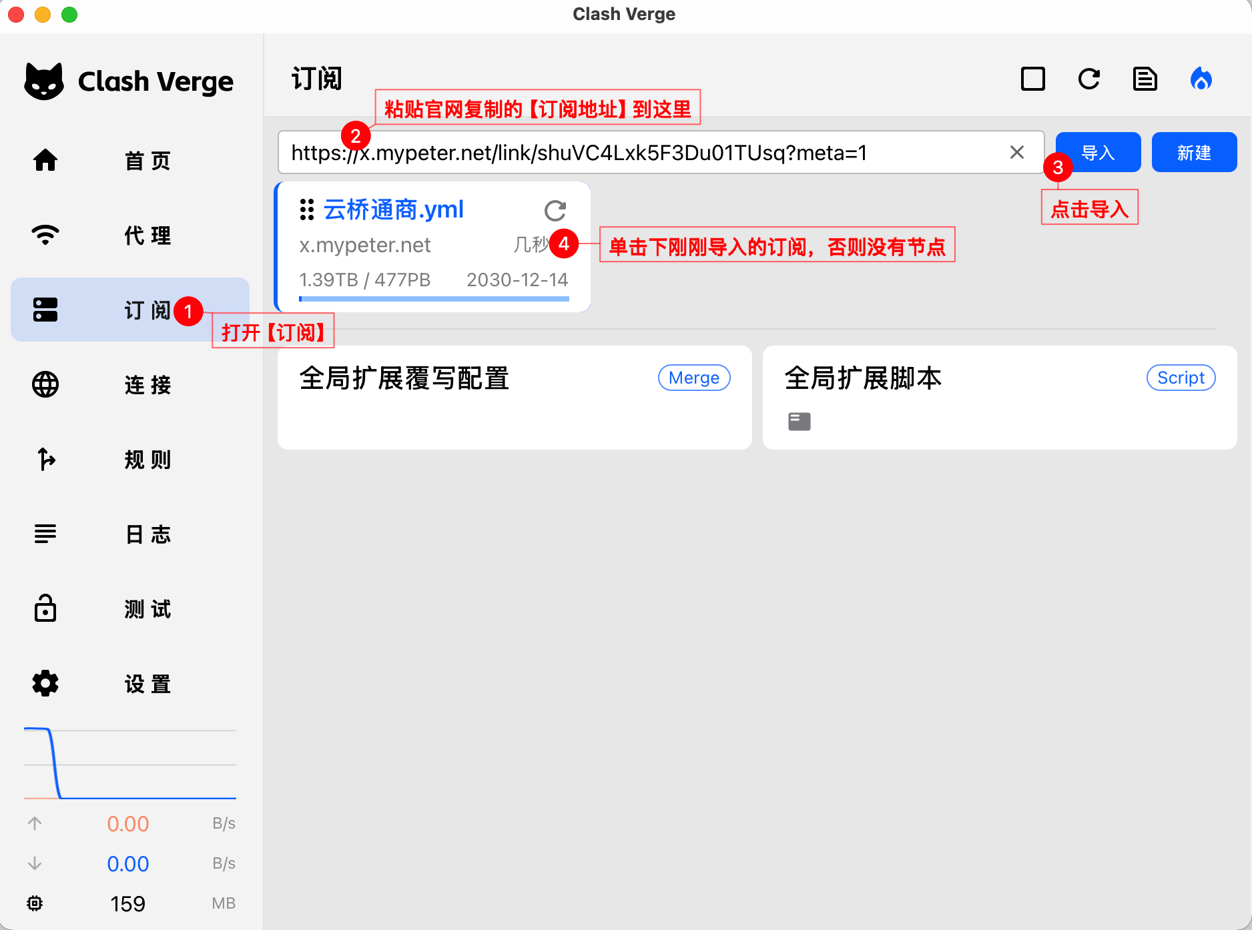Image resolution: width=1252 pixels, height=930 pixels.
Task: Open the 规则 rules page
Action: pyautogui.click(x=130, y=459)
